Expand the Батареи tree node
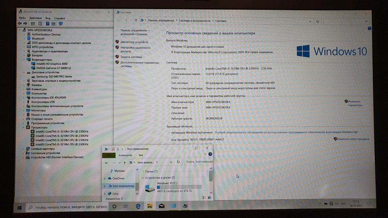This screenshot has height=218, width=388. 24,55
